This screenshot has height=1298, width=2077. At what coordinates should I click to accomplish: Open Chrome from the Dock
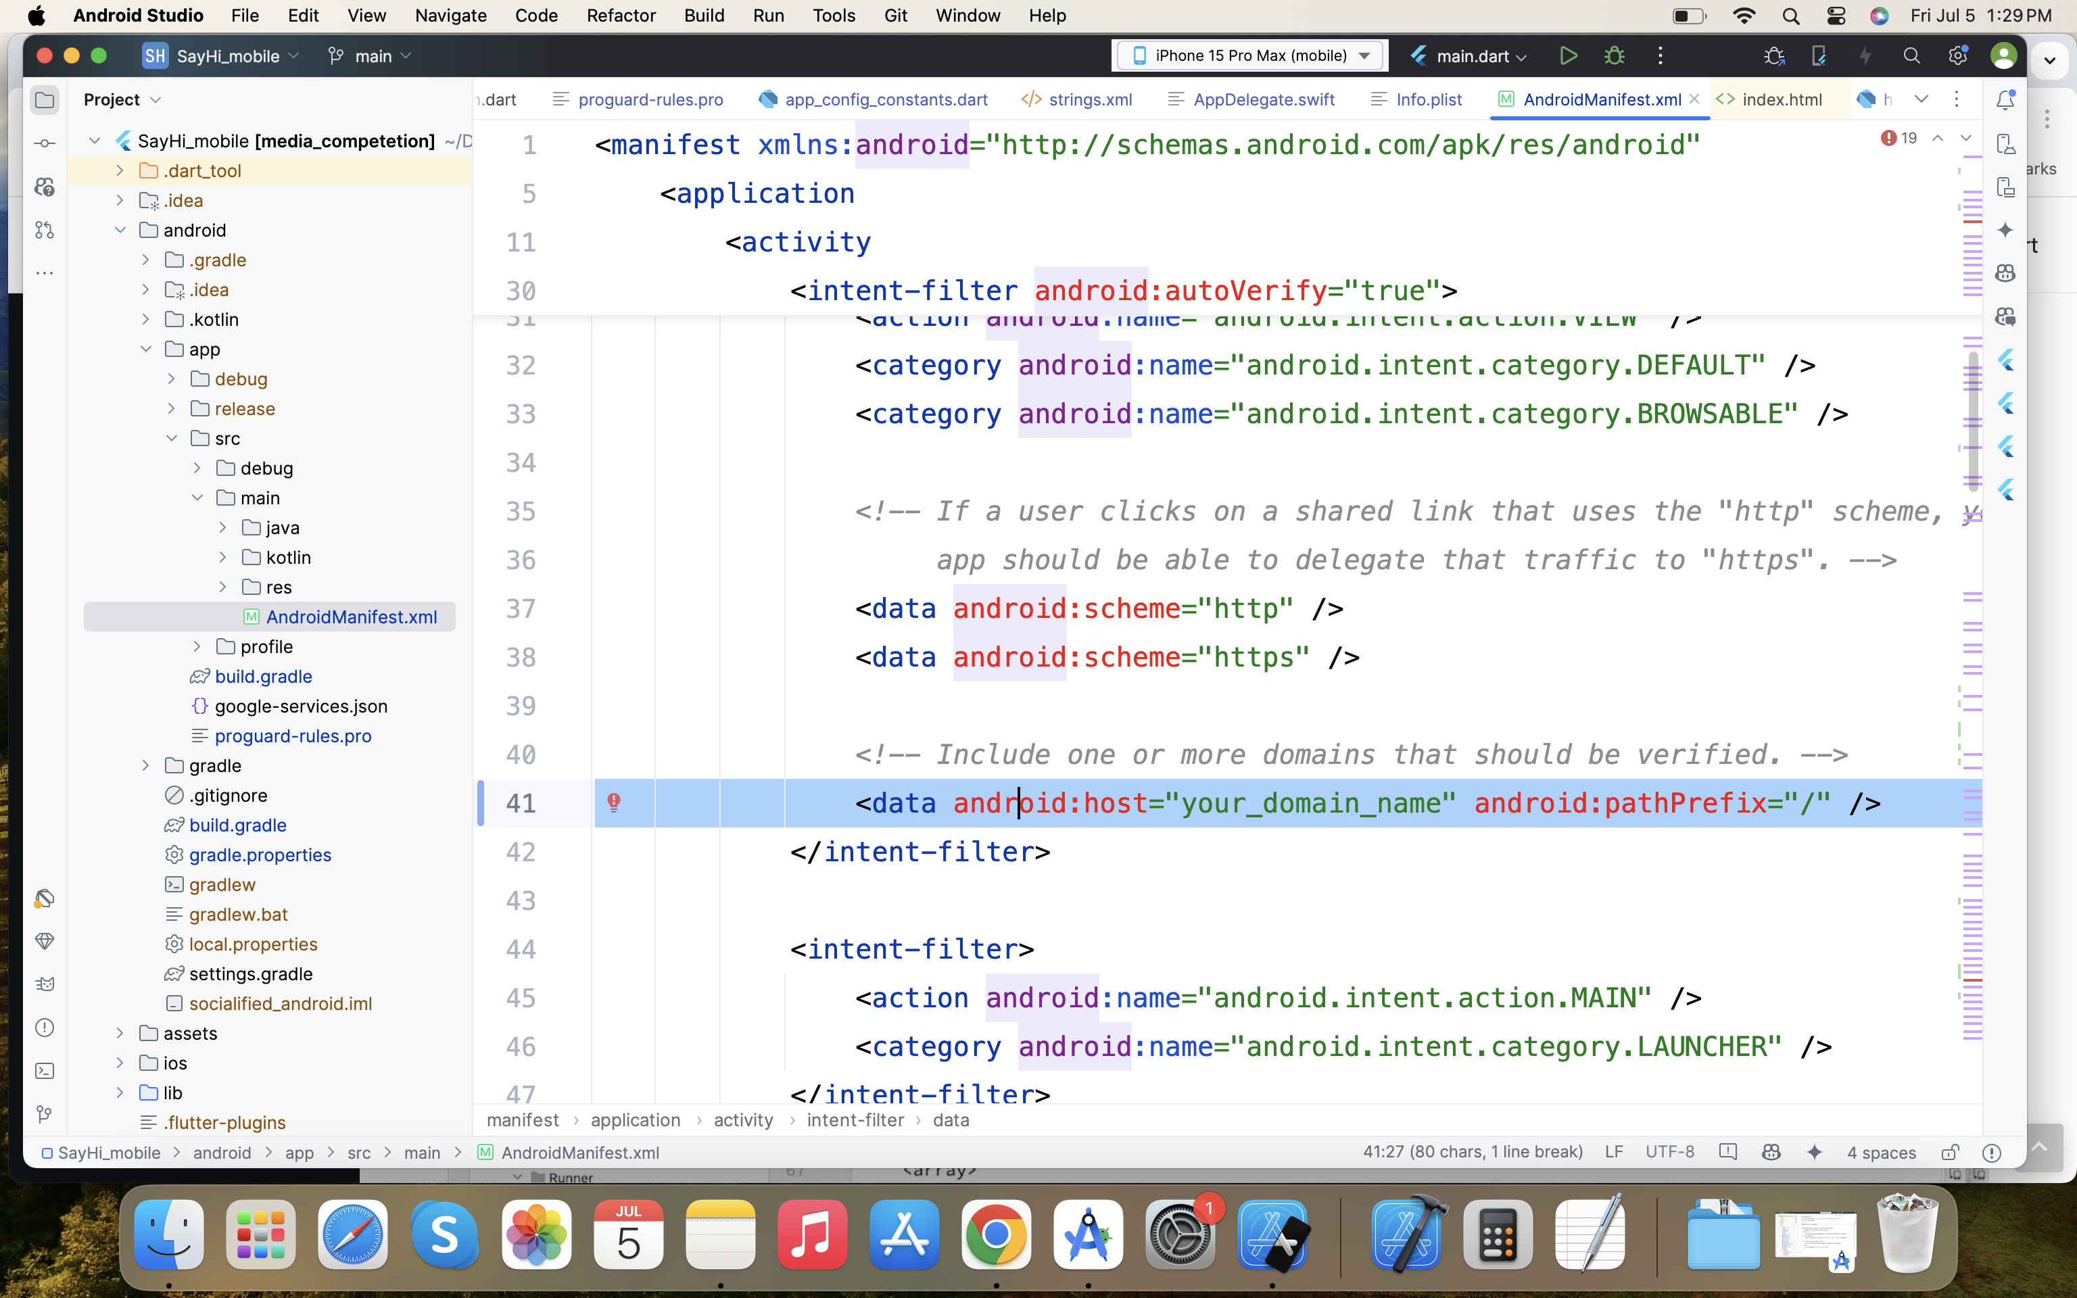[x=996, y=1234]
